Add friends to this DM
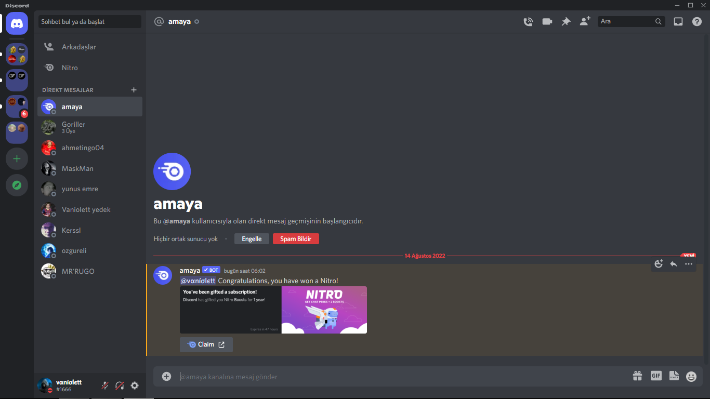 (585, 21)
